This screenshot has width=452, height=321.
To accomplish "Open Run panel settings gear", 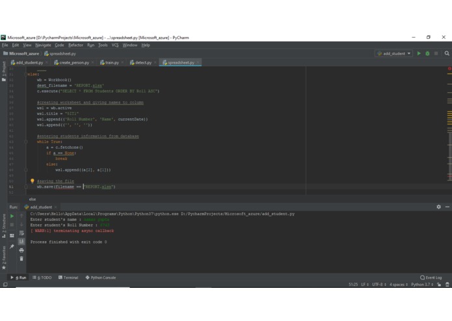I will tap(438, 207).
